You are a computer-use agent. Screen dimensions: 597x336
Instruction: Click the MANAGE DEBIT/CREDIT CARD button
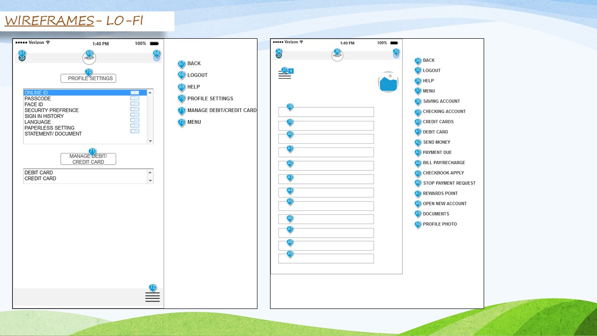[x=88, y=159]
